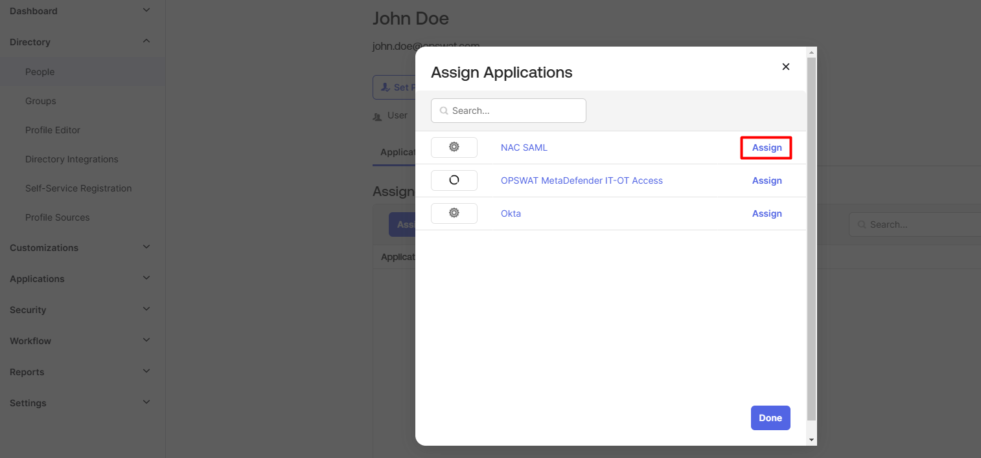The image size is (981, 458).
Task: Click the person icon next to User label
Action: (378, 116)
